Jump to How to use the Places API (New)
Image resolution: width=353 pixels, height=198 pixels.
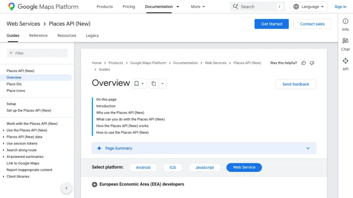click(122, 132)
